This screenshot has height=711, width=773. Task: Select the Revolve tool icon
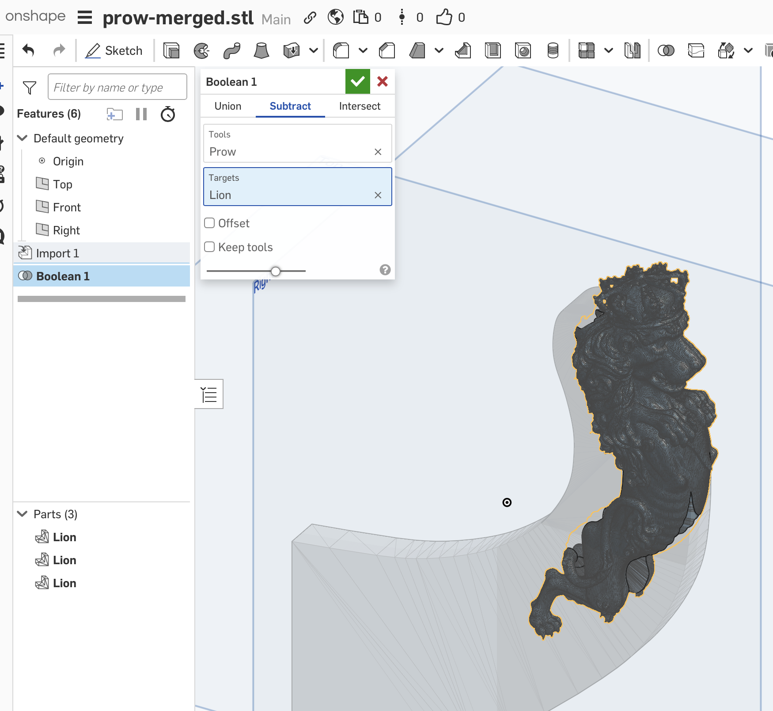coord(201,51)
